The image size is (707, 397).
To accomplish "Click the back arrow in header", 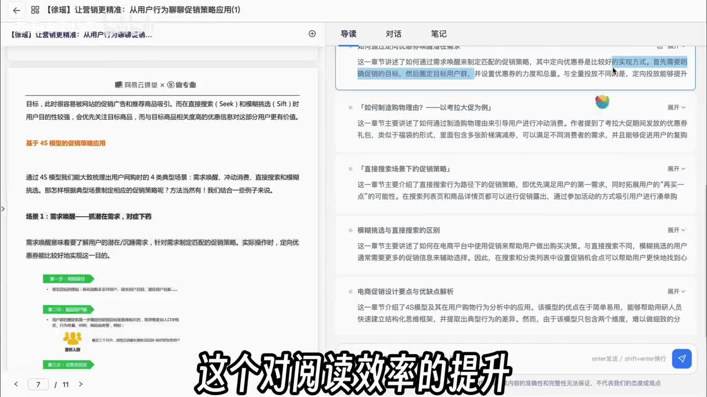I will click(x=16, y=10).
